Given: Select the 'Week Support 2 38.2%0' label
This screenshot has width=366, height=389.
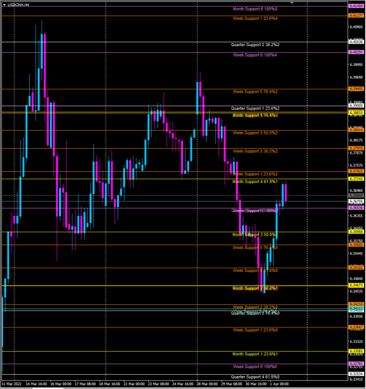Looking at the screenshot, I should tap(255, 307).
